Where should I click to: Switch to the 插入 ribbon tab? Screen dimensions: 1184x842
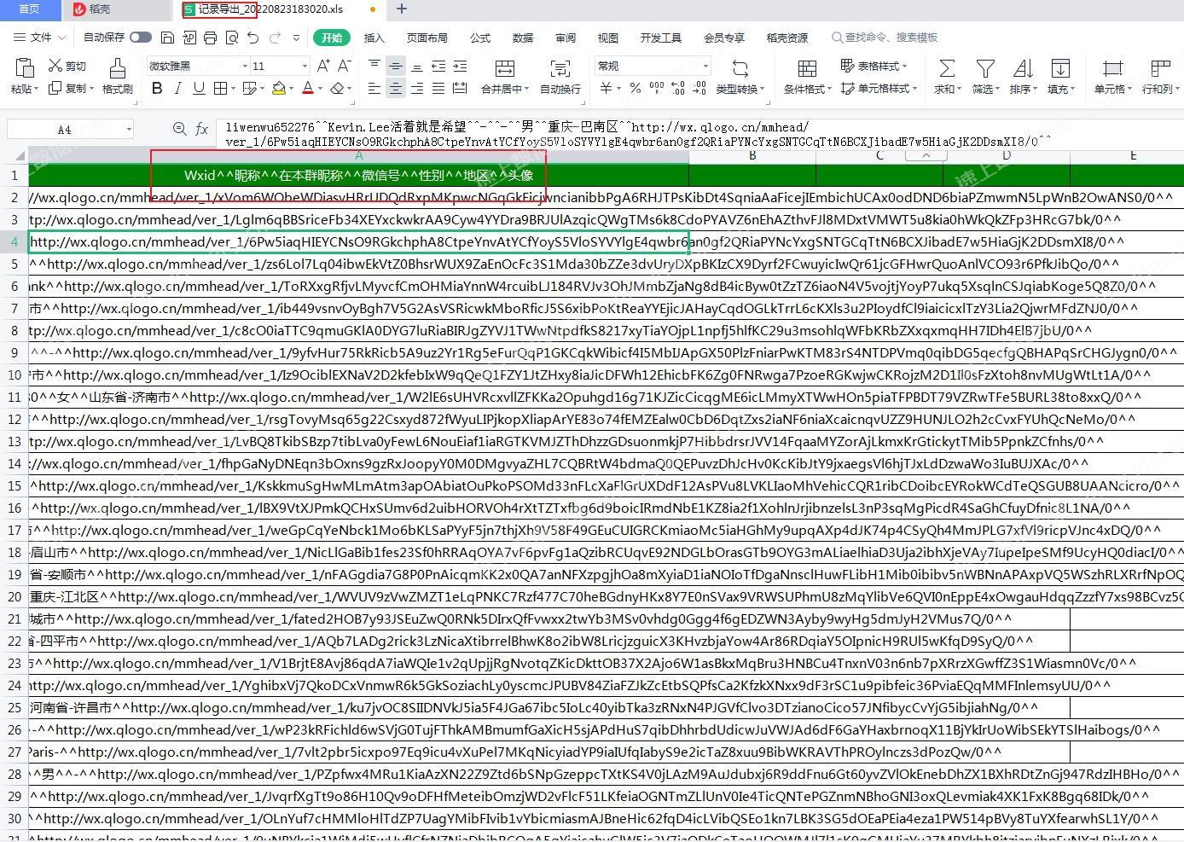pyautogui.click(x=374, y=38)
